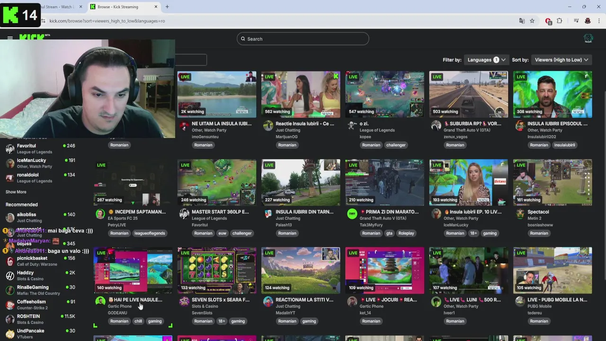The height and width of the screenshot is (341, 606).
Task: Select the gta tag
Action: [x=389, y=233]
